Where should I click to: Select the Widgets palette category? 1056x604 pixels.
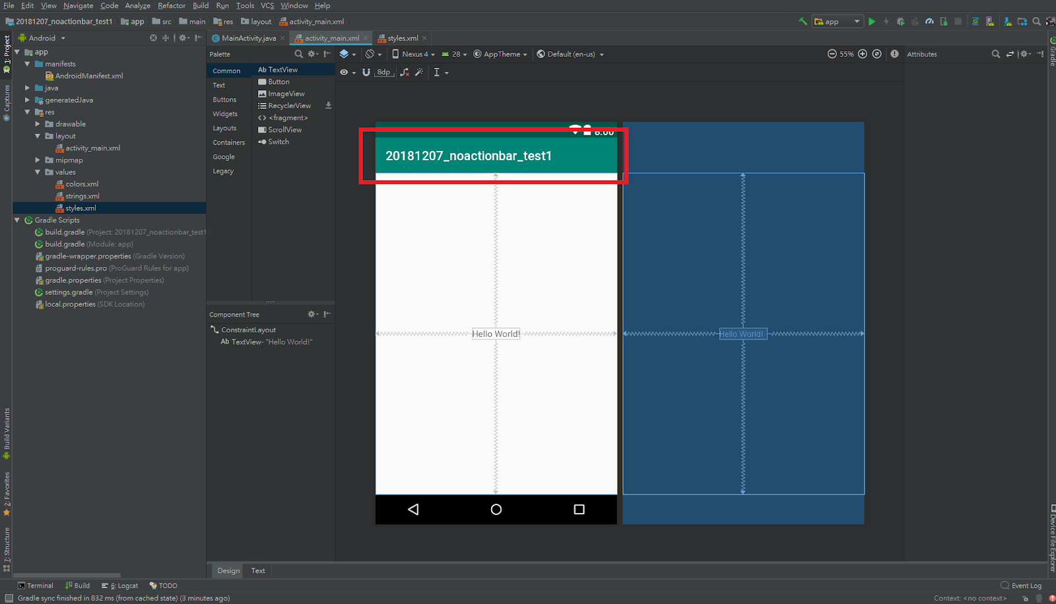click(225, 113)
